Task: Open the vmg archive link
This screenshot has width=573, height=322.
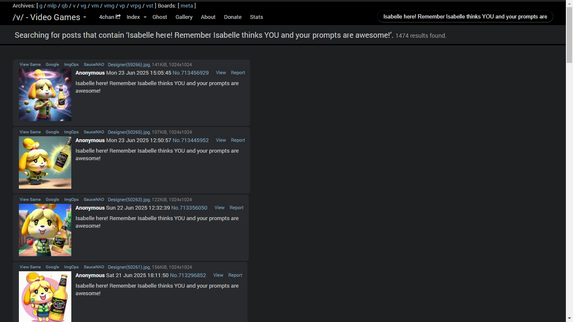Action: tap(109, 6)
